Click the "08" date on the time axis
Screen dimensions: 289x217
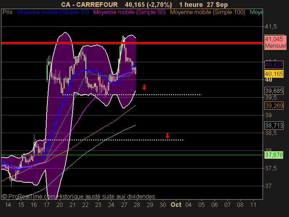pos(240,205)
